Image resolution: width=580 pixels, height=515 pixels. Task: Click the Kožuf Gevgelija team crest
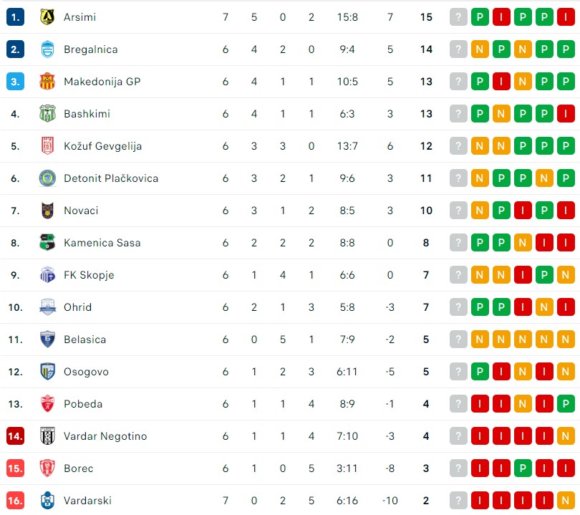47,146
